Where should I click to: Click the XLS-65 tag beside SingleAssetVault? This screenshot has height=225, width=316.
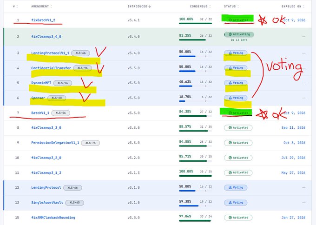(x=74, y=203)
